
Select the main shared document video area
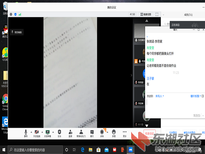70,72
